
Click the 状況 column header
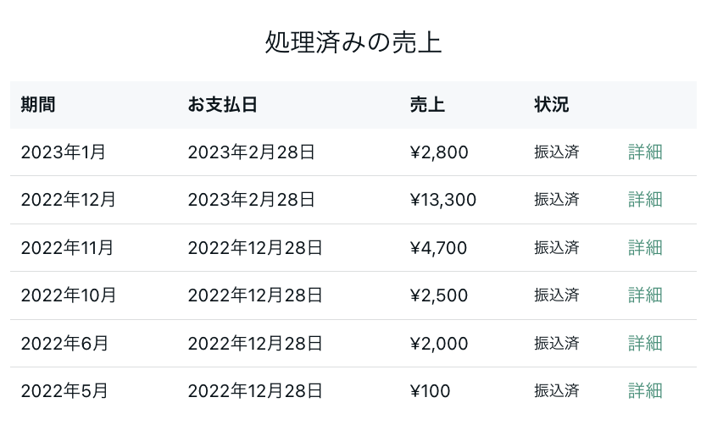pos(551,105)
